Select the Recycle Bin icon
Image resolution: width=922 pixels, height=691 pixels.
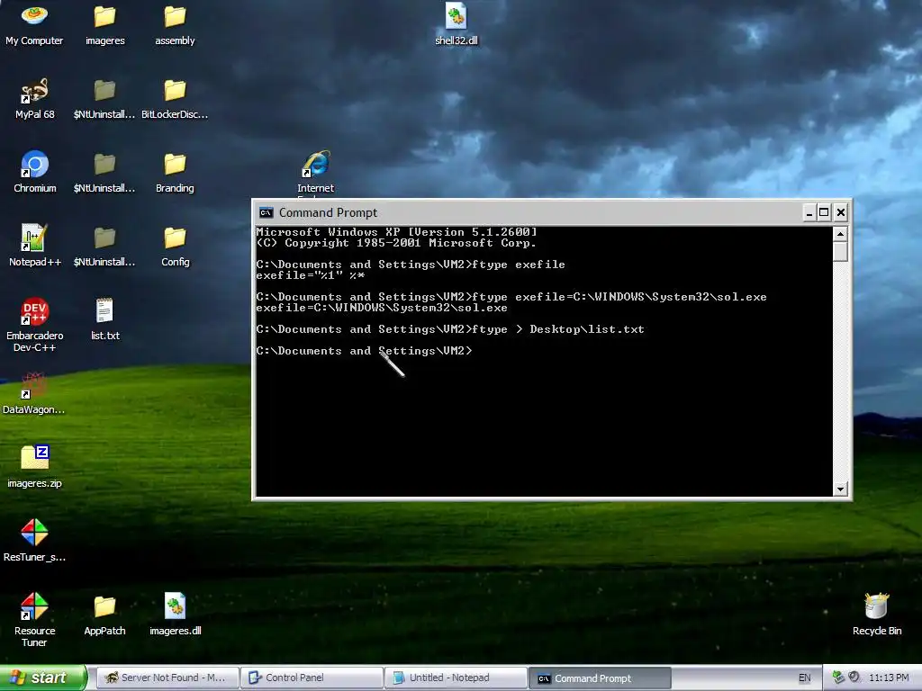[877, 615]
